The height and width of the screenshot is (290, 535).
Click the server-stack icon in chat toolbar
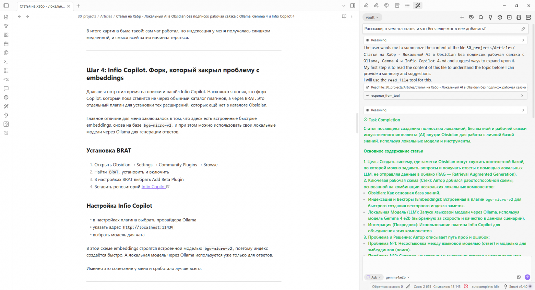coord(528,18)
